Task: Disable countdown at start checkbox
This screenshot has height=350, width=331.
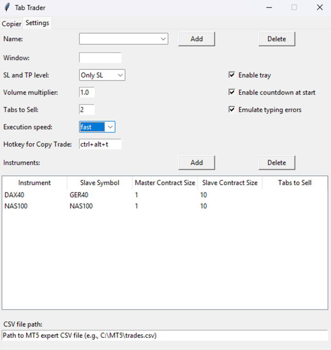Action: (232, 92)
